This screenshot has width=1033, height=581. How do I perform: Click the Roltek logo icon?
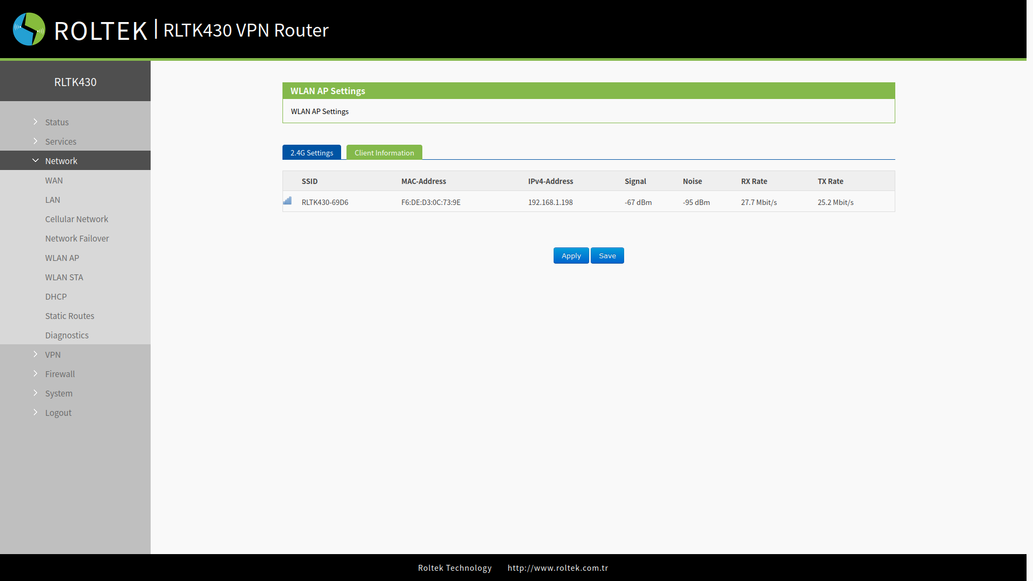29,29
